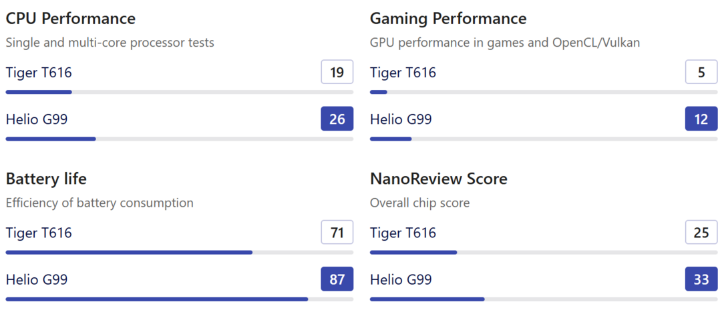Click Helio G99 battery score badge 87

[337, 279]
